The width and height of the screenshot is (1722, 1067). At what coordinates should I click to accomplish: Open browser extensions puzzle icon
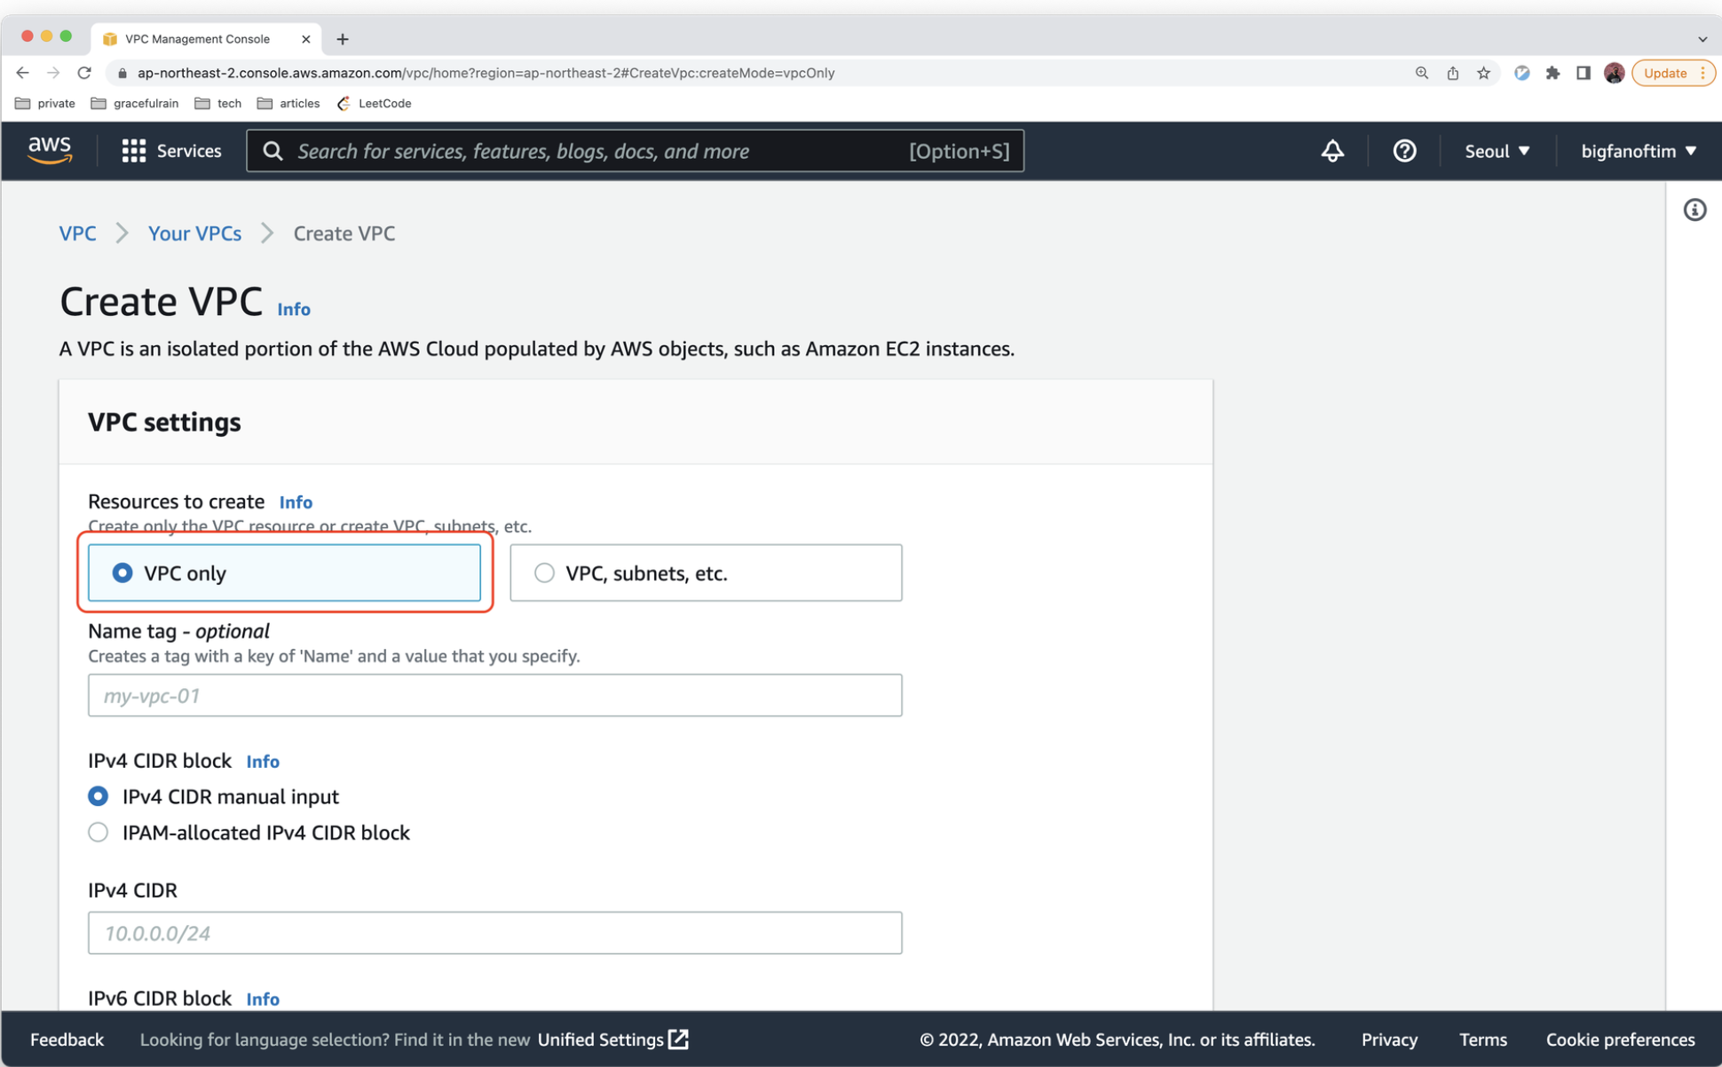[x=1552, y=73]
